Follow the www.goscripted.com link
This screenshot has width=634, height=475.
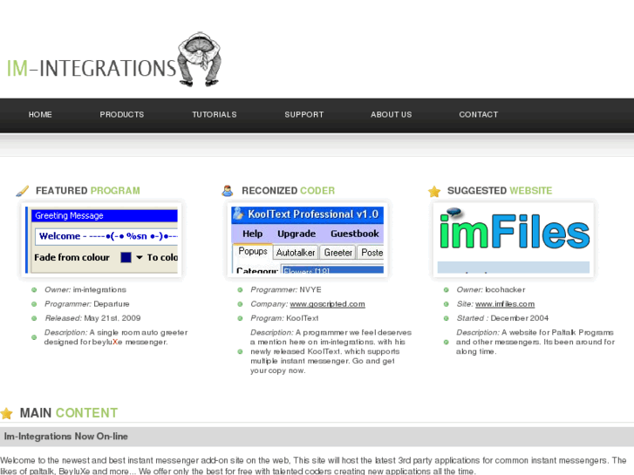328,304
